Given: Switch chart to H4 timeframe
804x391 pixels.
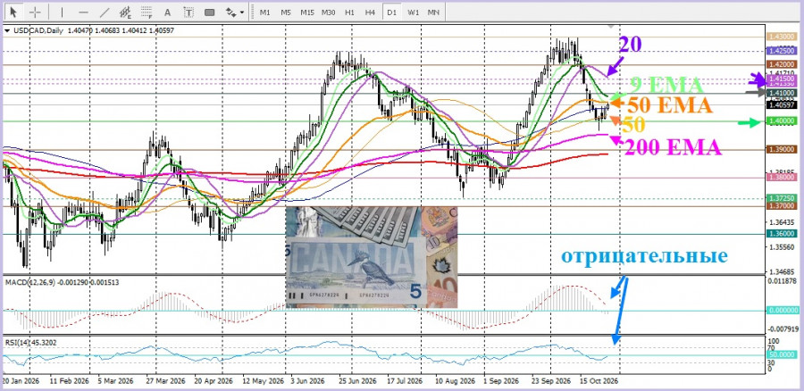Looking at the screenshot, I should pos(370,12).
